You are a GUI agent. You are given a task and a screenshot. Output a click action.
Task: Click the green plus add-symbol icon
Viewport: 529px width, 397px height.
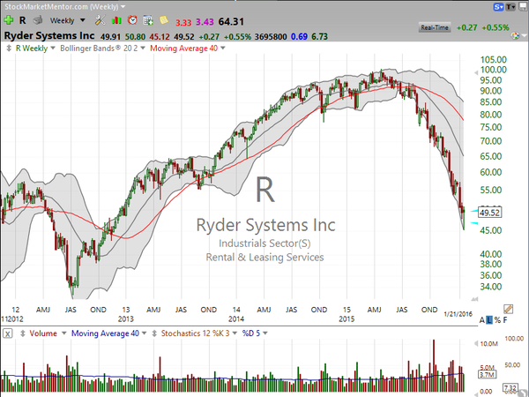tap(9, 20)
